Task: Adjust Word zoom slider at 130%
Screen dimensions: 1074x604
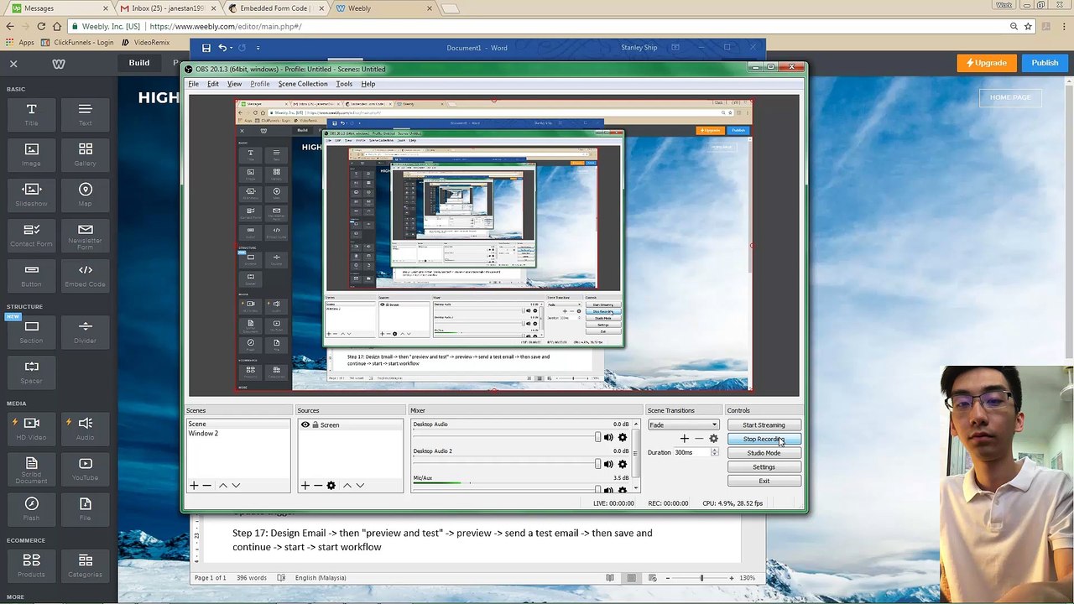Action: (x=701, y=578)
